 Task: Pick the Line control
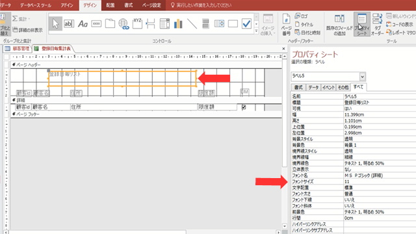pyautogui.click(x=192, y=24)
